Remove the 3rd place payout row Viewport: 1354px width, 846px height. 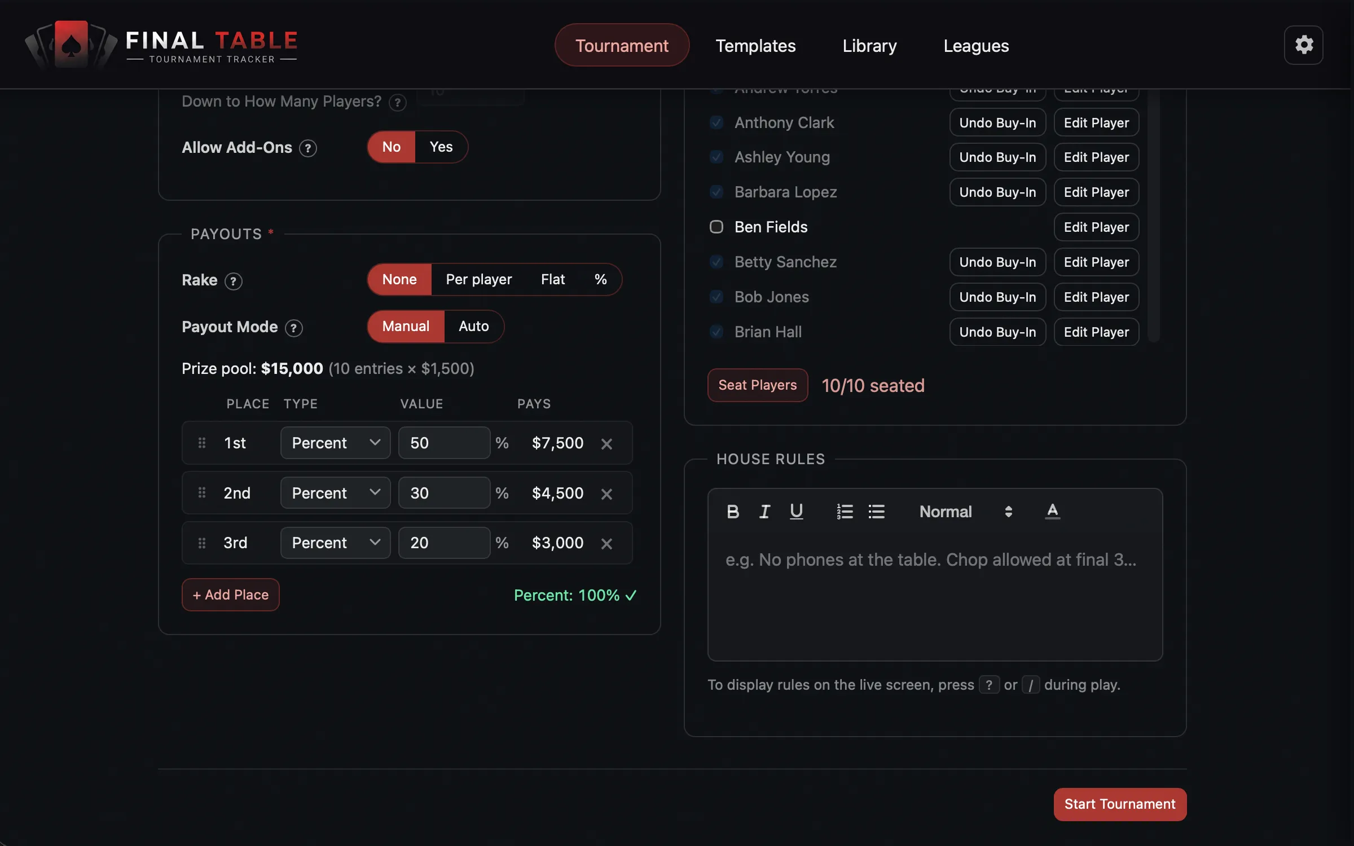(x=606, y=544)
